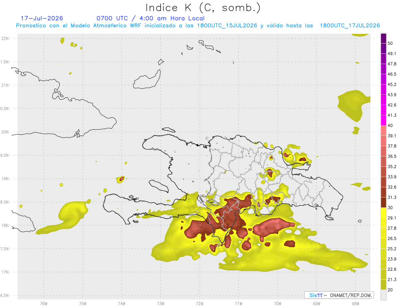This screenshot has width=399, height=308.
Task: Select the colorbar value "41.3"
Action: [392, 116]
